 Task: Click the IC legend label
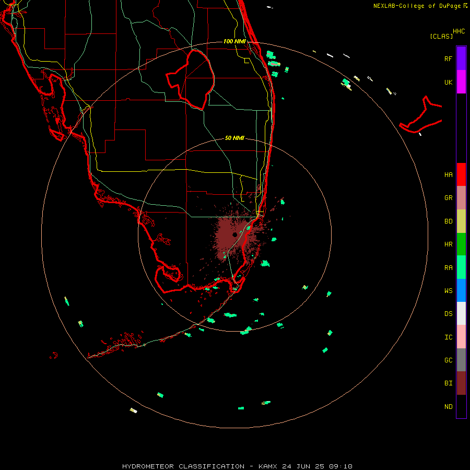pos(448,337)
